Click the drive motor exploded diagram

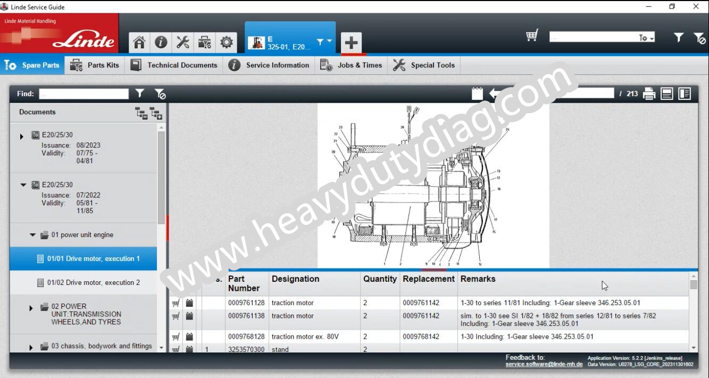(433, 185)
